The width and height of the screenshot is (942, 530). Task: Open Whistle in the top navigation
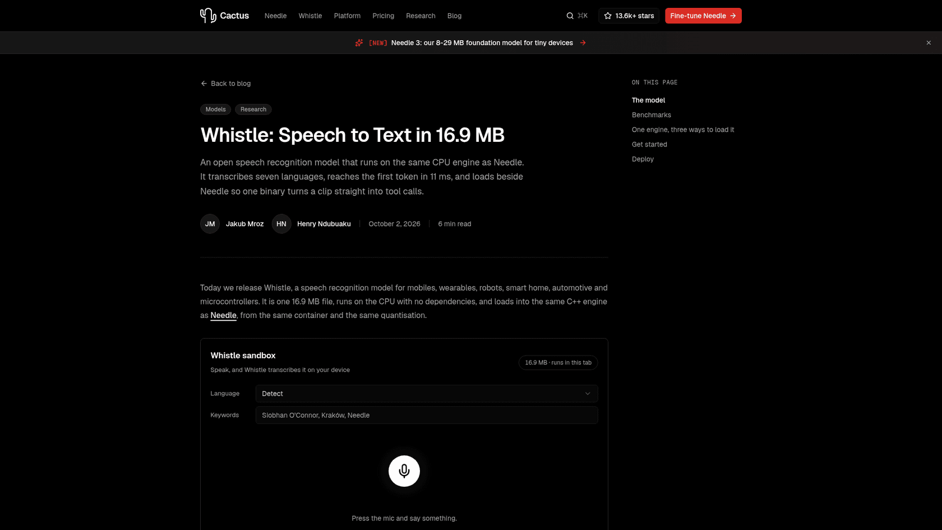pyautogui.click(x=310, y=16)
